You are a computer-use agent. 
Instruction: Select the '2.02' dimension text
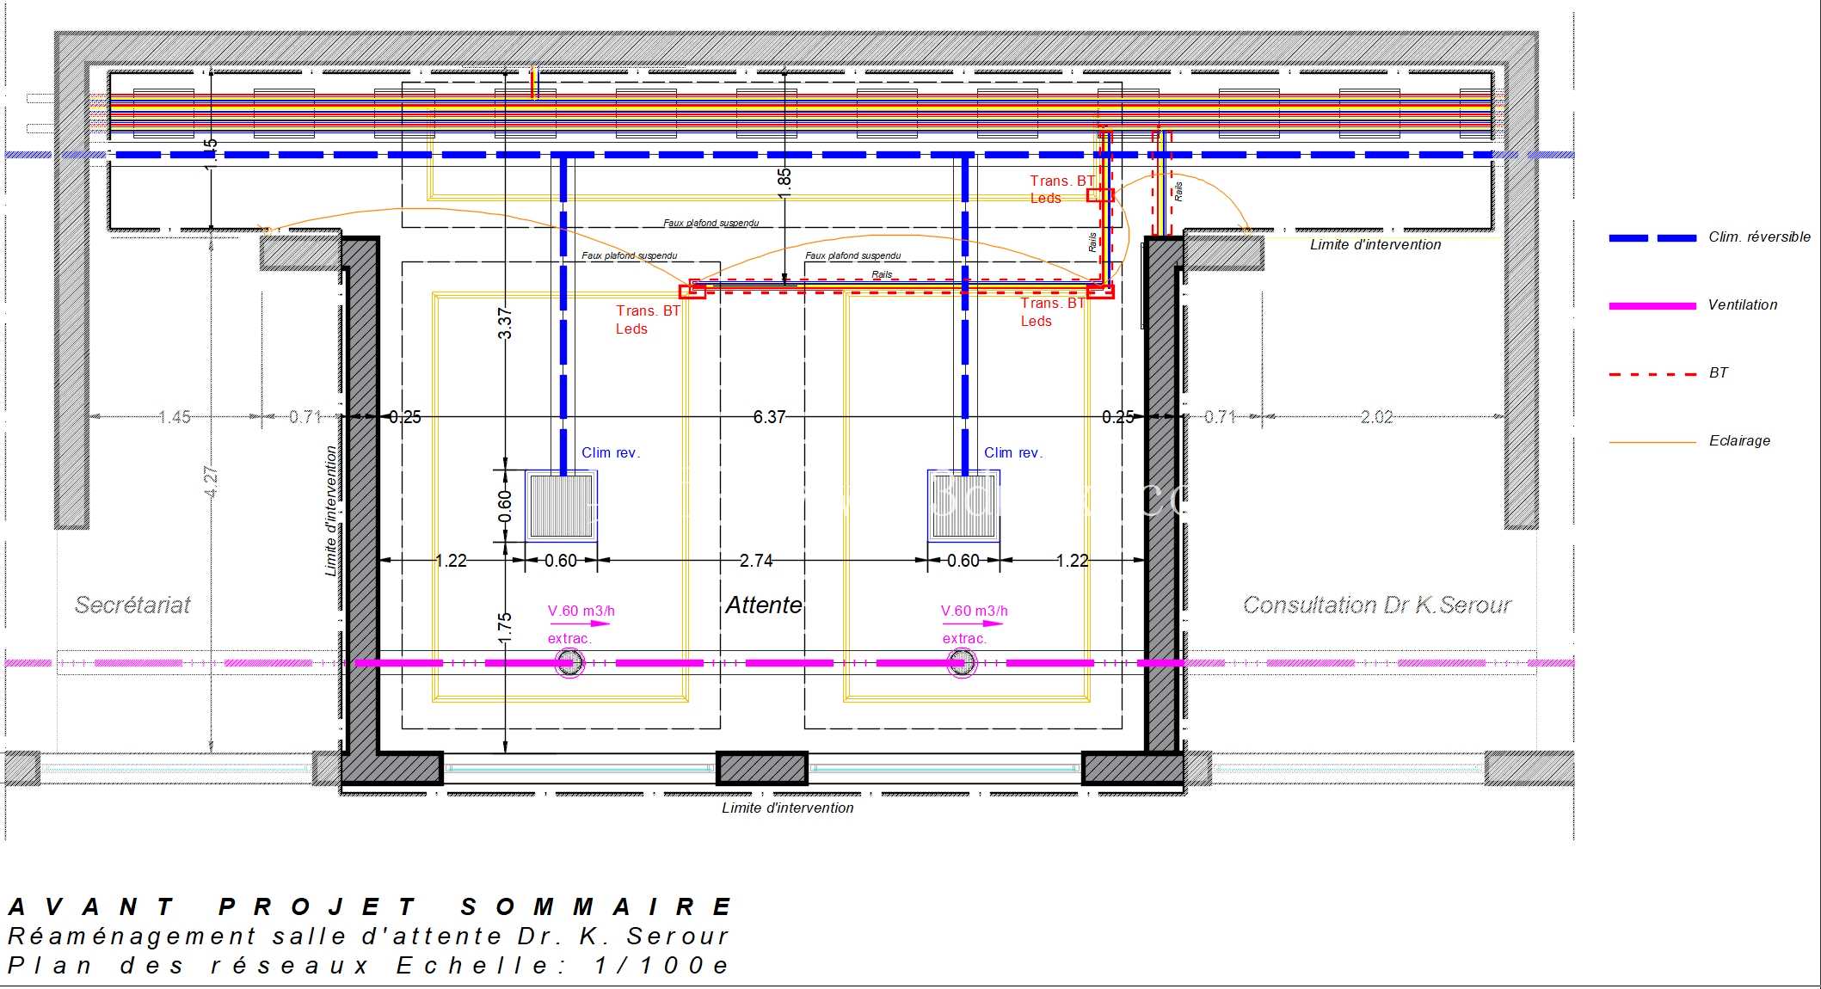click(1376, 417)
